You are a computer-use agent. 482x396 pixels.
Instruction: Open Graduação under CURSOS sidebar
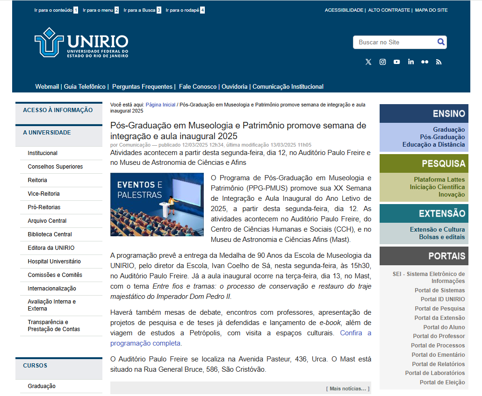click(42, 386)
